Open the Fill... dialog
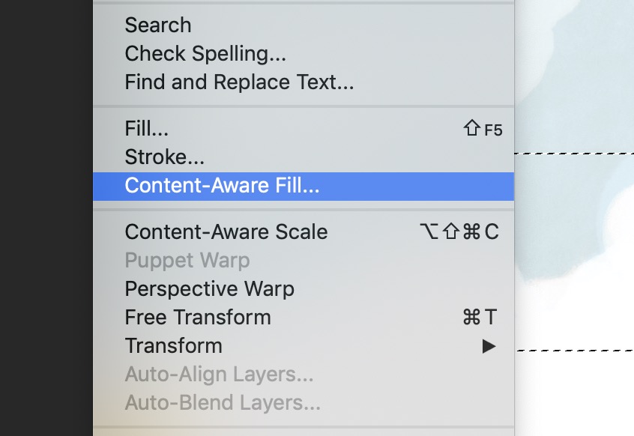This screenshot has width=634, height=436. tap(304, 129)
